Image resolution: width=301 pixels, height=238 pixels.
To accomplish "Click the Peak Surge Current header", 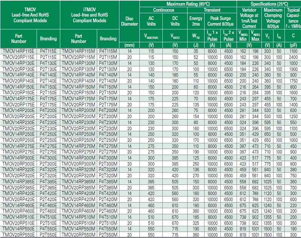I will coord(220,21).
